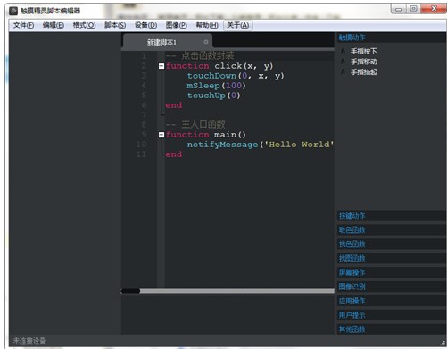Image resolution: width=447 pixels, height=349 pixels.
Task: Expand the 按键动作 section
Action: [391, 216]
